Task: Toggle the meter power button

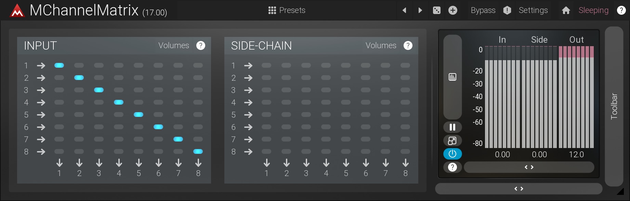Action: point(452,154)
